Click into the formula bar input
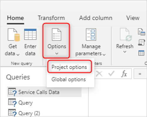147x117 pixels. (x=140, y=74)
